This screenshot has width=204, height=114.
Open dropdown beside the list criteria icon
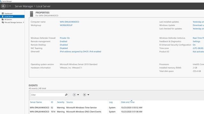coord(78,95)
